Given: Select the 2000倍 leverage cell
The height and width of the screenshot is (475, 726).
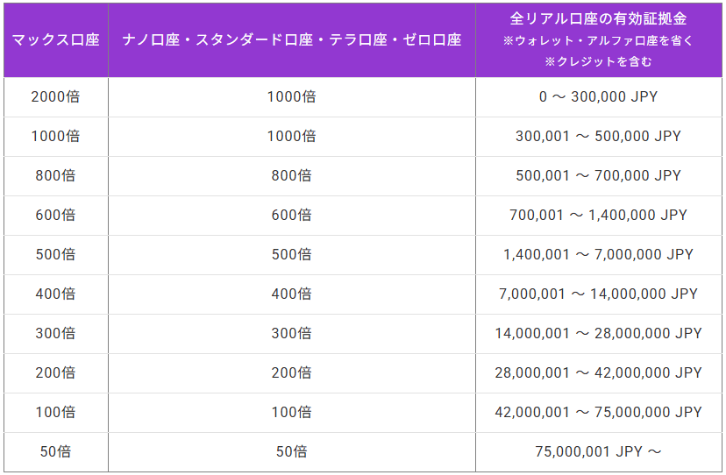Looking at the screenshot, I should (55, 96).
